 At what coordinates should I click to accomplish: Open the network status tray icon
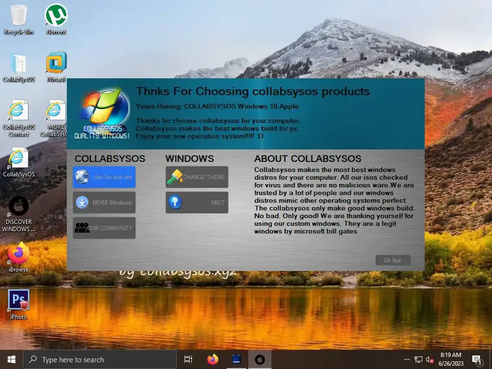pos(418,359)
